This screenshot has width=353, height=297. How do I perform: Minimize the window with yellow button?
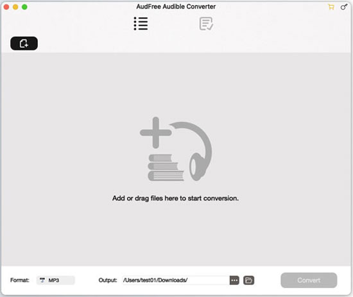[15, 7]
